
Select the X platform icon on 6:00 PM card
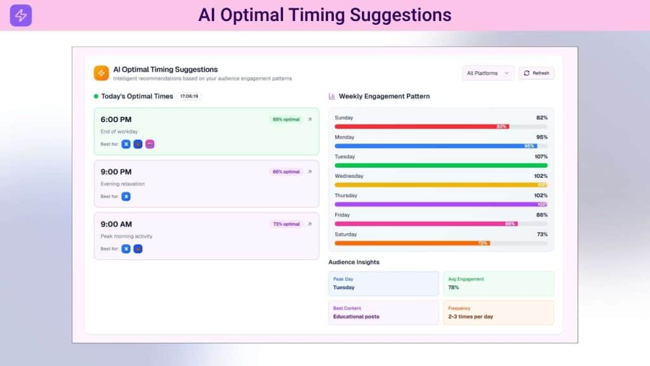[126, 144]
